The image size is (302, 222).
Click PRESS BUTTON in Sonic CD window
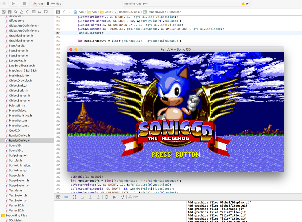pos(176,155)
